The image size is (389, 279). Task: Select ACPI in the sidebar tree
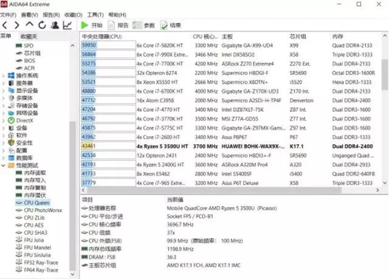[x=26, y=68]
